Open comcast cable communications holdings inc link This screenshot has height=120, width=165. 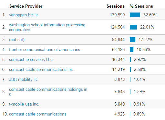[48, 92]
